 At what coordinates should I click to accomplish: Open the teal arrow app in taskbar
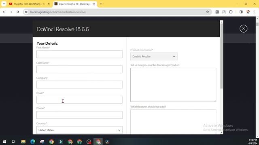tap(61, 141)
